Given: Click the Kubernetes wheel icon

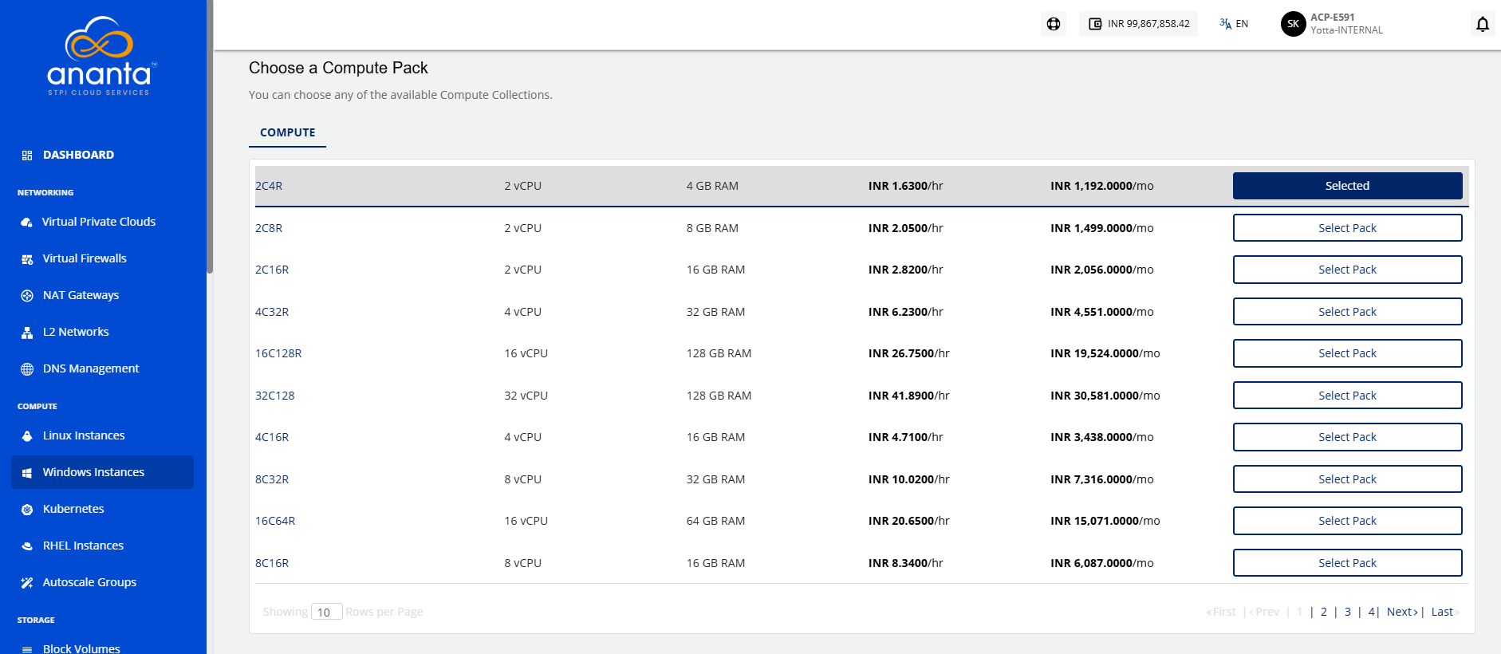Looking at the screenshot, I should (x=27, y=510).
